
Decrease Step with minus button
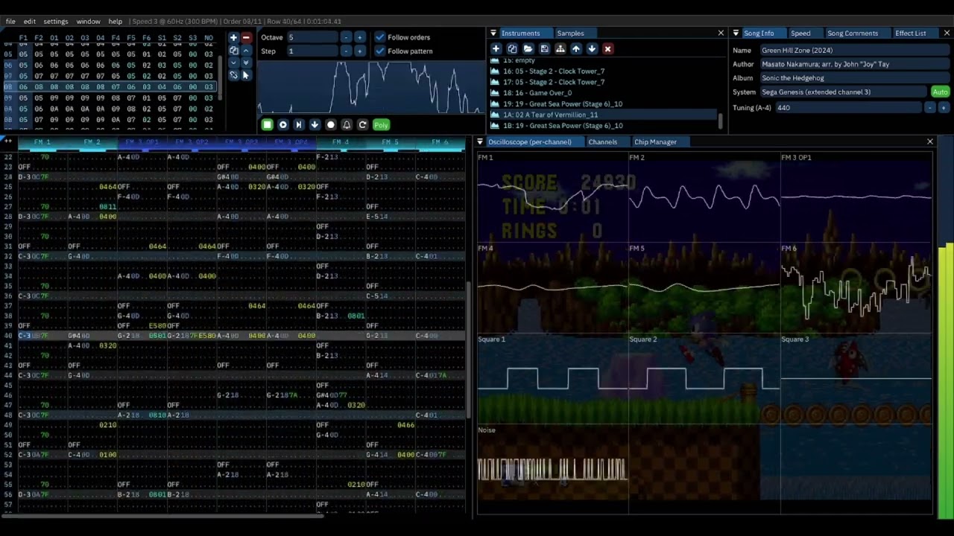[346, 51]
